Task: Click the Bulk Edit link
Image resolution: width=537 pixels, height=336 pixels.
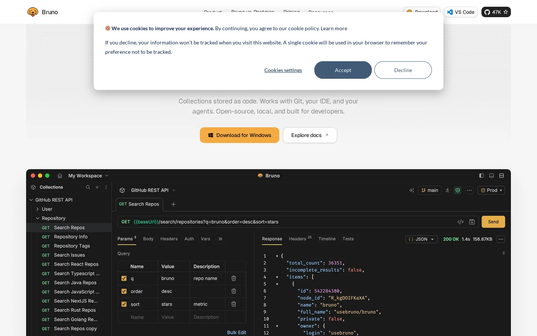Action: pos(236,332)
